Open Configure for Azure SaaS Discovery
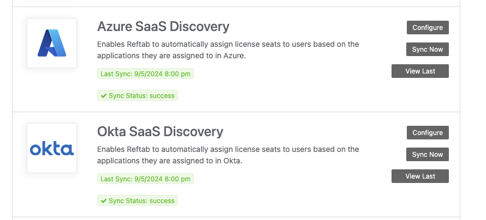486x220 pixels. [428, 27]
